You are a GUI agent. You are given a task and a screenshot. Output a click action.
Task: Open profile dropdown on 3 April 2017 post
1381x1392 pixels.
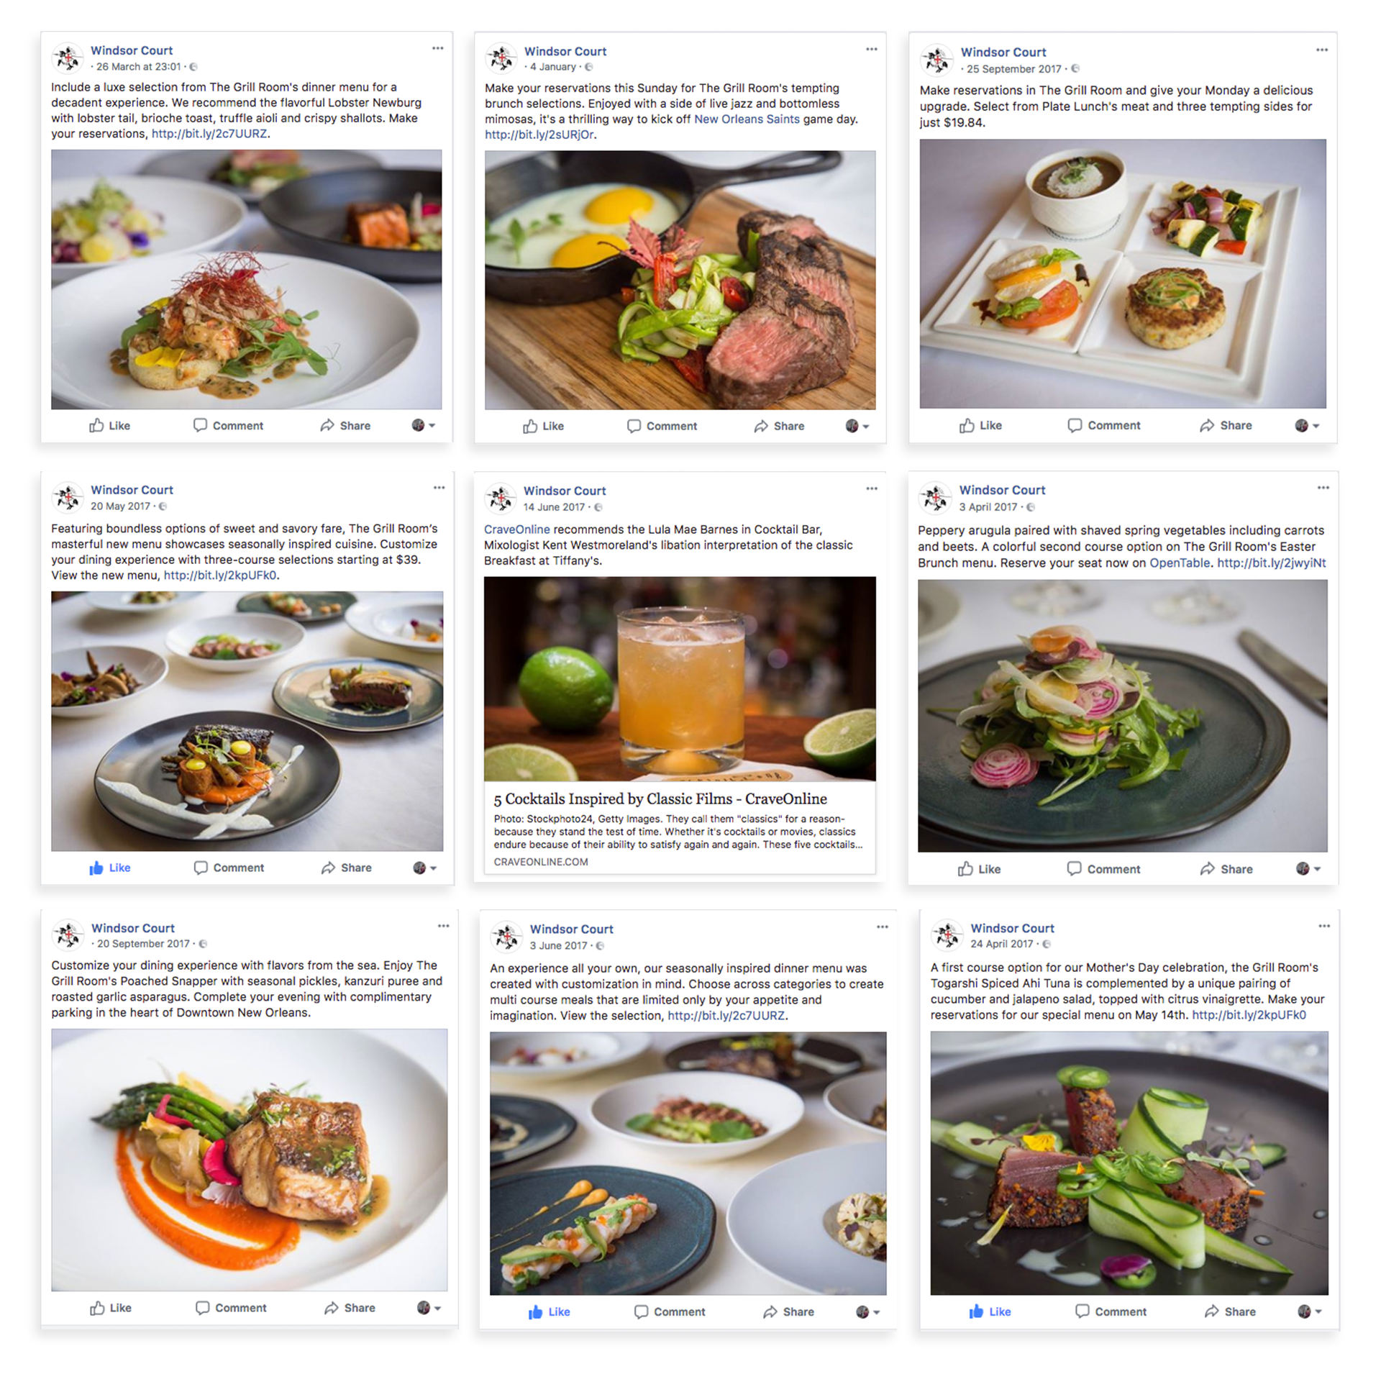tap(1308, 869)
